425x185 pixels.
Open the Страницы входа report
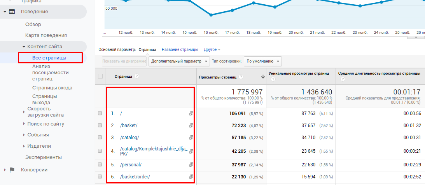(52, 88)
